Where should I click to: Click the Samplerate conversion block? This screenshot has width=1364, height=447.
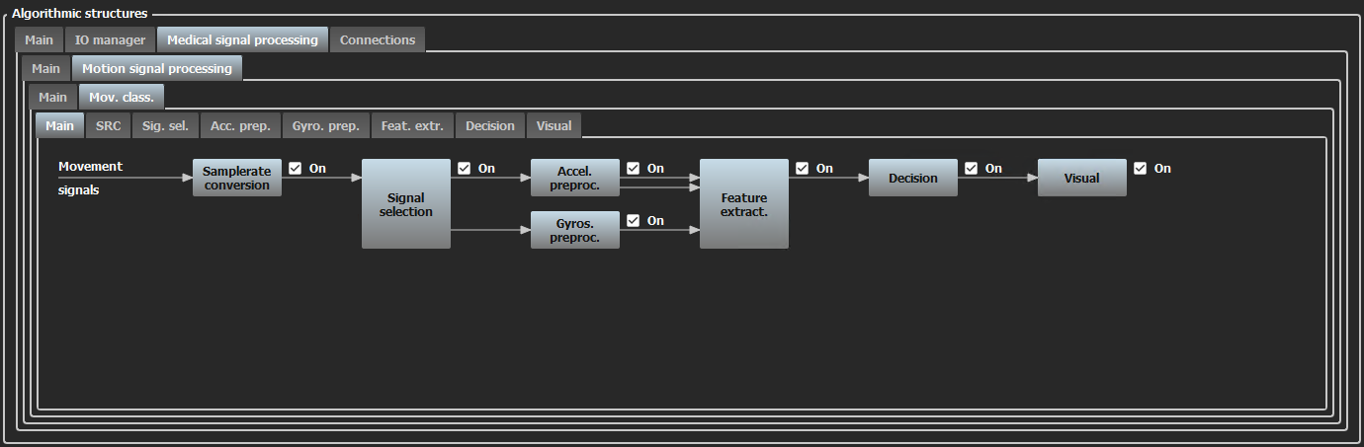tap(236, 178)
